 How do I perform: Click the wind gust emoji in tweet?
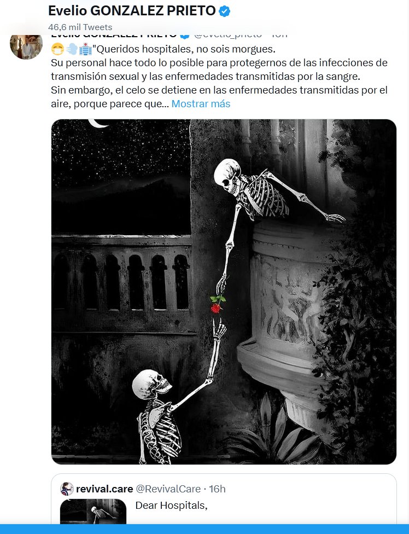click(72, 49)
